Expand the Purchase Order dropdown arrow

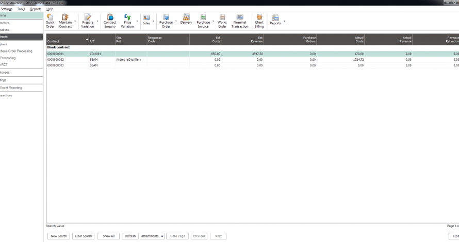click(x=176, y=21)
